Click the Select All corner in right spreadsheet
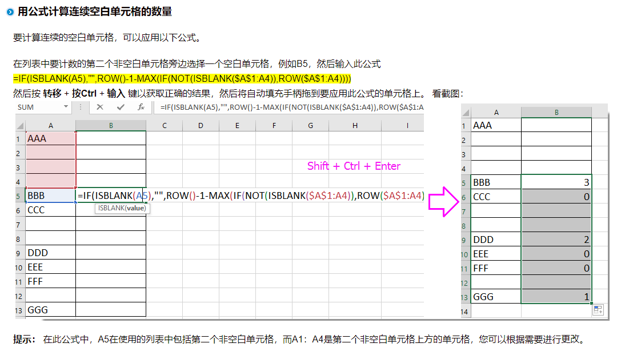 tap(466, 113)
